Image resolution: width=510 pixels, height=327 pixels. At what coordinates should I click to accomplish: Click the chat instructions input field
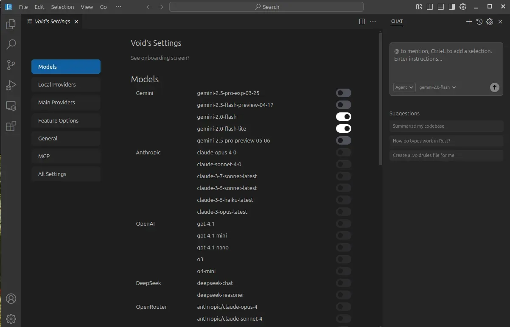pyautogui.click(x=446, y=57)
